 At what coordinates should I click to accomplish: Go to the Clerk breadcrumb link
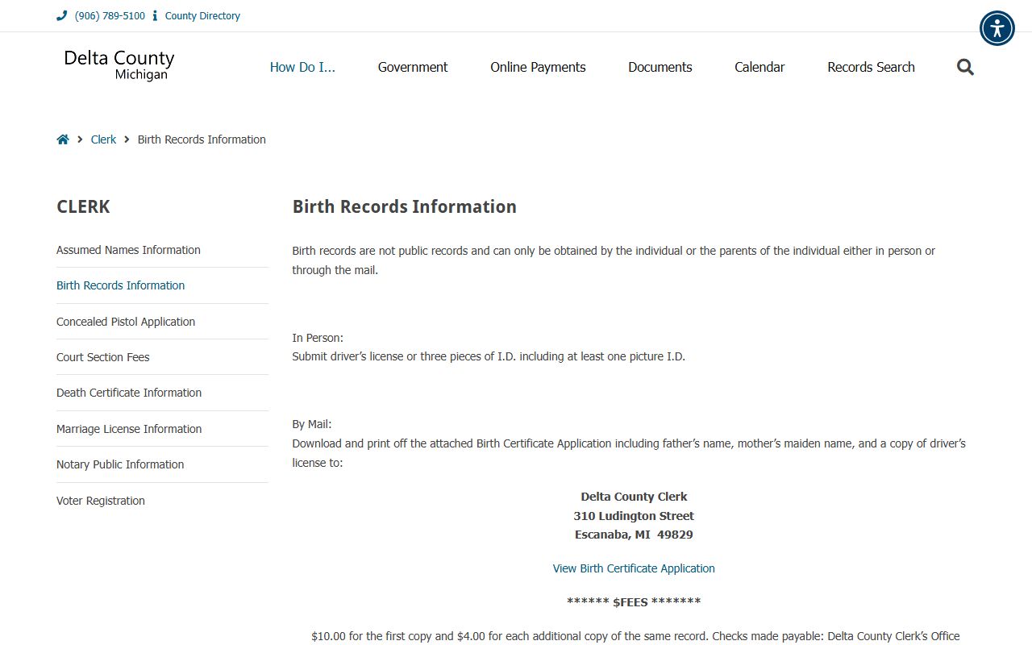click(x=103, y=139)
